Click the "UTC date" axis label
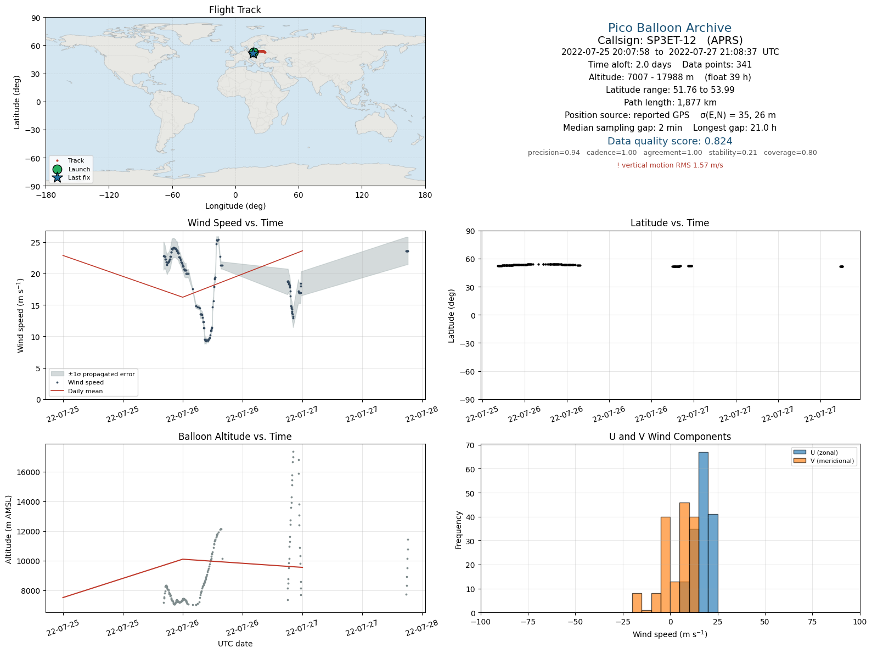The width and height of the screenshot is (872, 653). pos(235,644)
